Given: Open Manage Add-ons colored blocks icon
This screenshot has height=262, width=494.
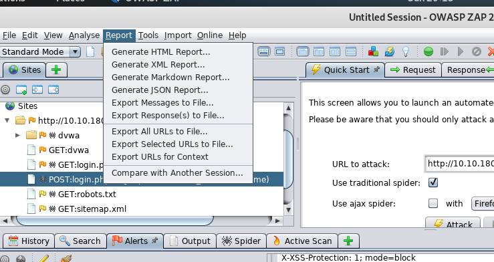Looking at the screenshot, I should [373, 51].
